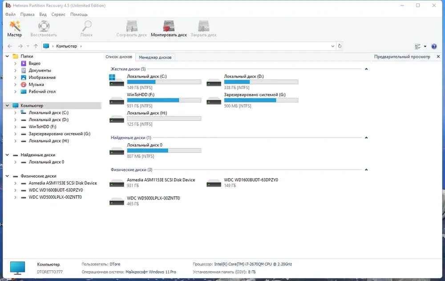Collapse the Физические диски group header

coord(366,170)
